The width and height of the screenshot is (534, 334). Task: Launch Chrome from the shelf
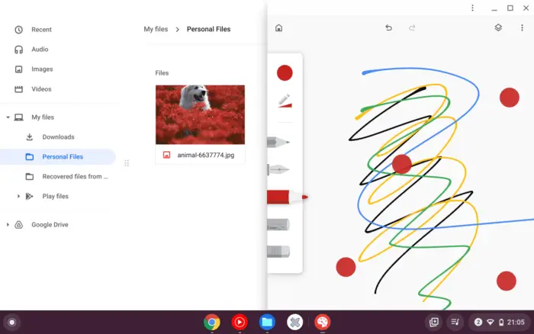[212, 322]
